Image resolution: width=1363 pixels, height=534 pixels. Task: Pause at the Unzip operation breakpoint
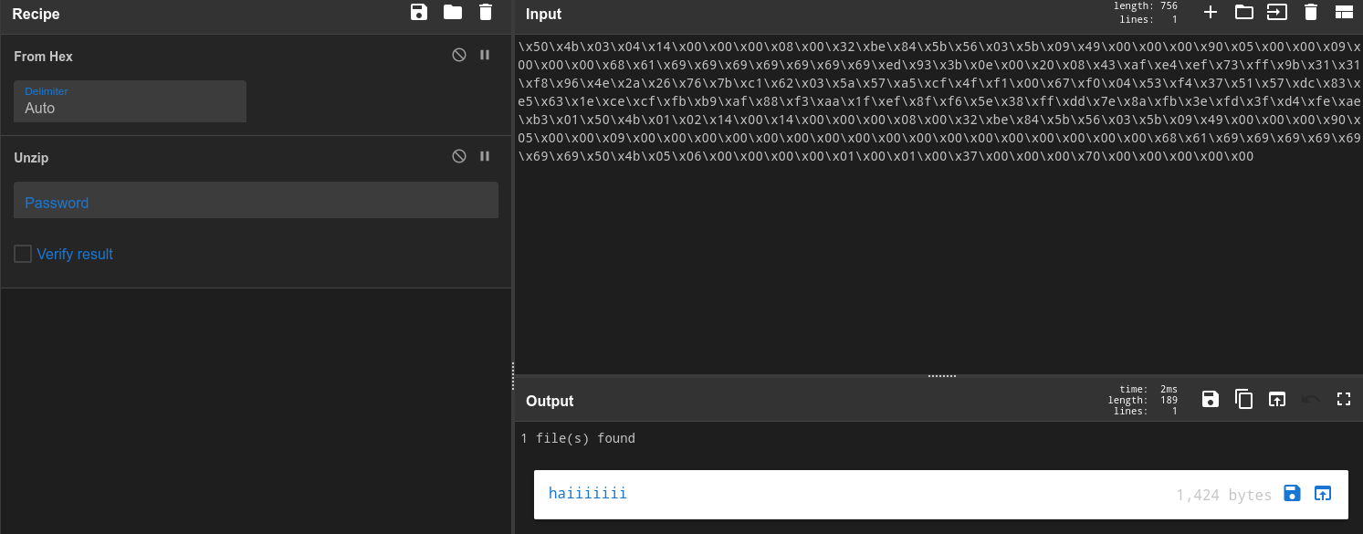click(485, 156)
